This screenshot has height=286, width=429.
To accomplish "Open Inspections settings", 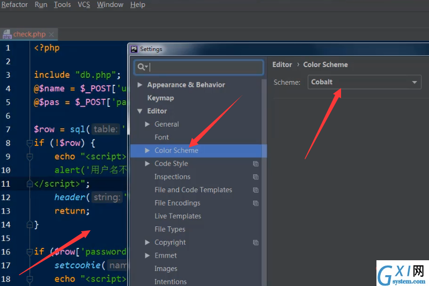I will point(172,177).
